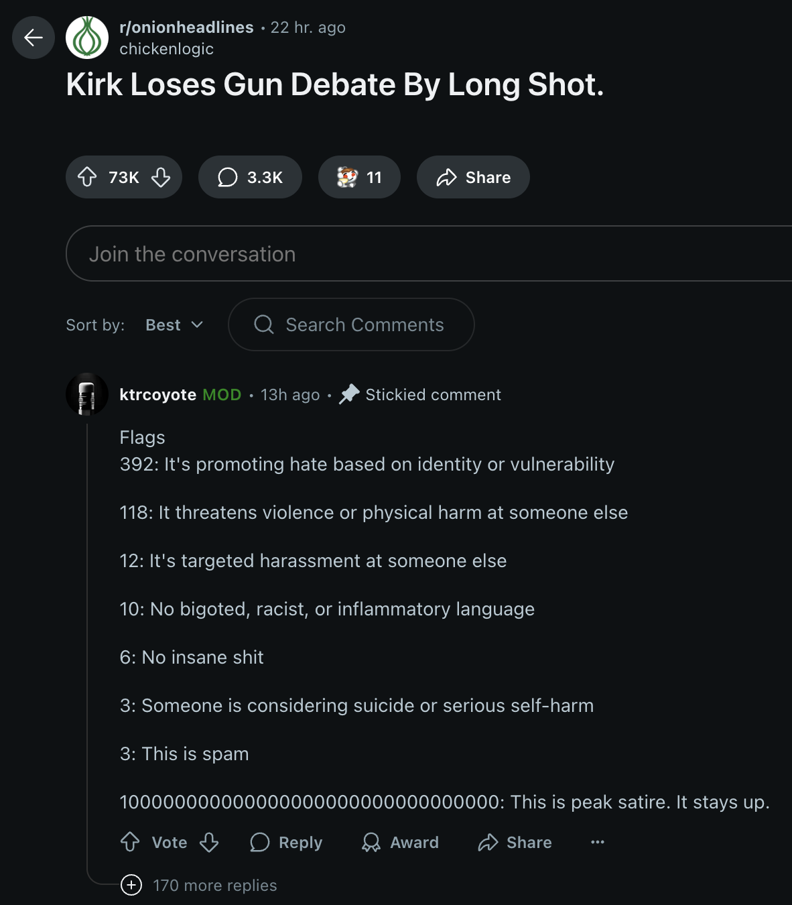
Task: Click into the Search Comments box
Action: click(x=351, y=324)
